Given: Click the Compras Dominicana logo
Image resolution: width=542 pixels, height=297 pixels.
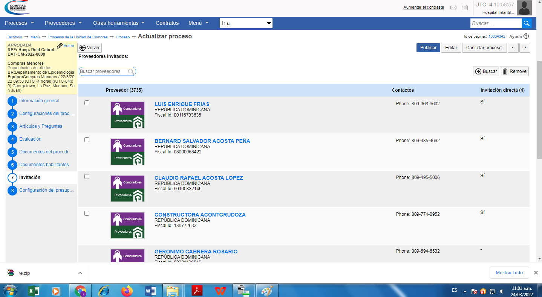Looking at the screenshot, I should (17, 8).
